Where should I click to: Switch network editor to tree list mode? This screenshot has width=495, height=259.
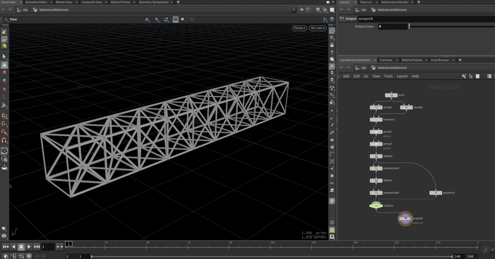coord(471,76)
